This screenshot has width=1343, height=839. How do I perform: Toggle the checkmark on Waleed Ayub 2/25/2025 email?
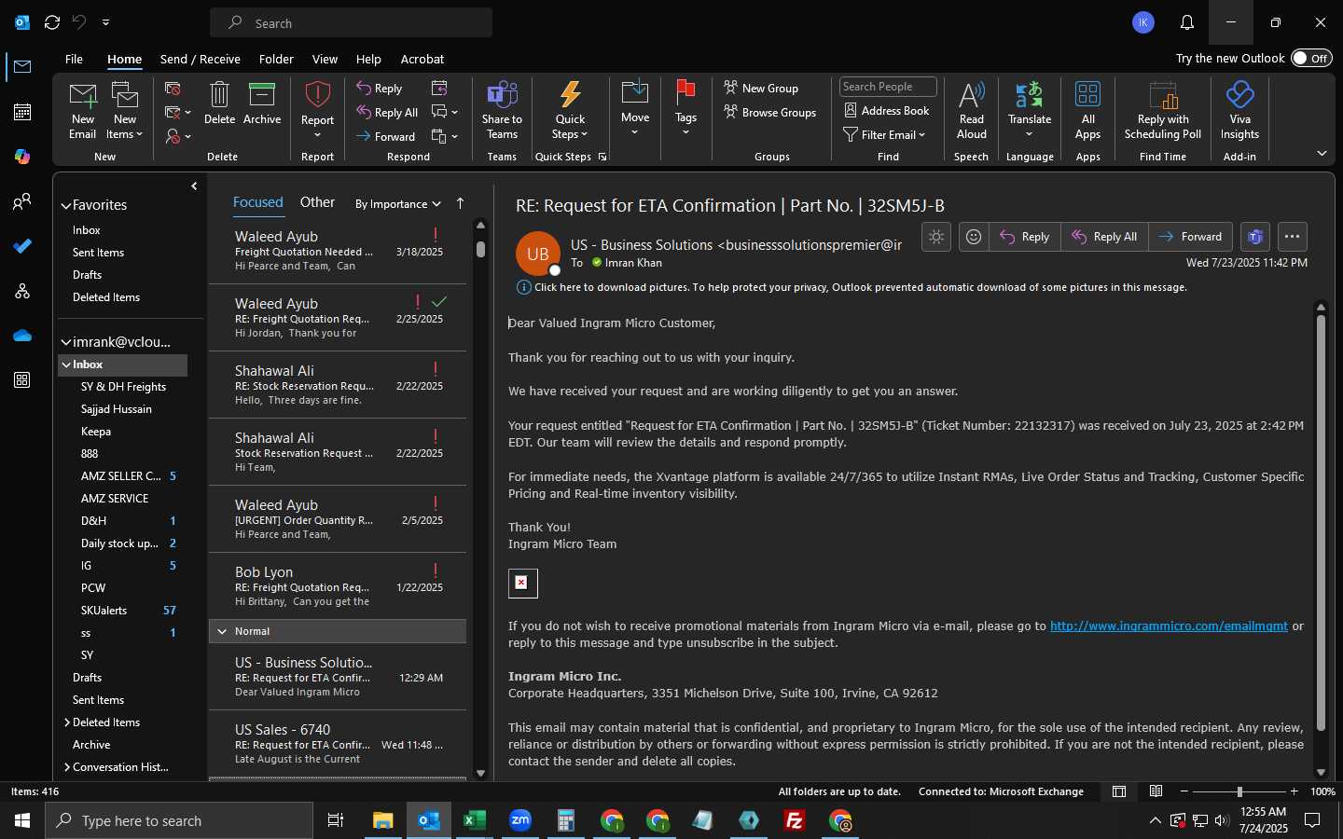click(439, 302)
